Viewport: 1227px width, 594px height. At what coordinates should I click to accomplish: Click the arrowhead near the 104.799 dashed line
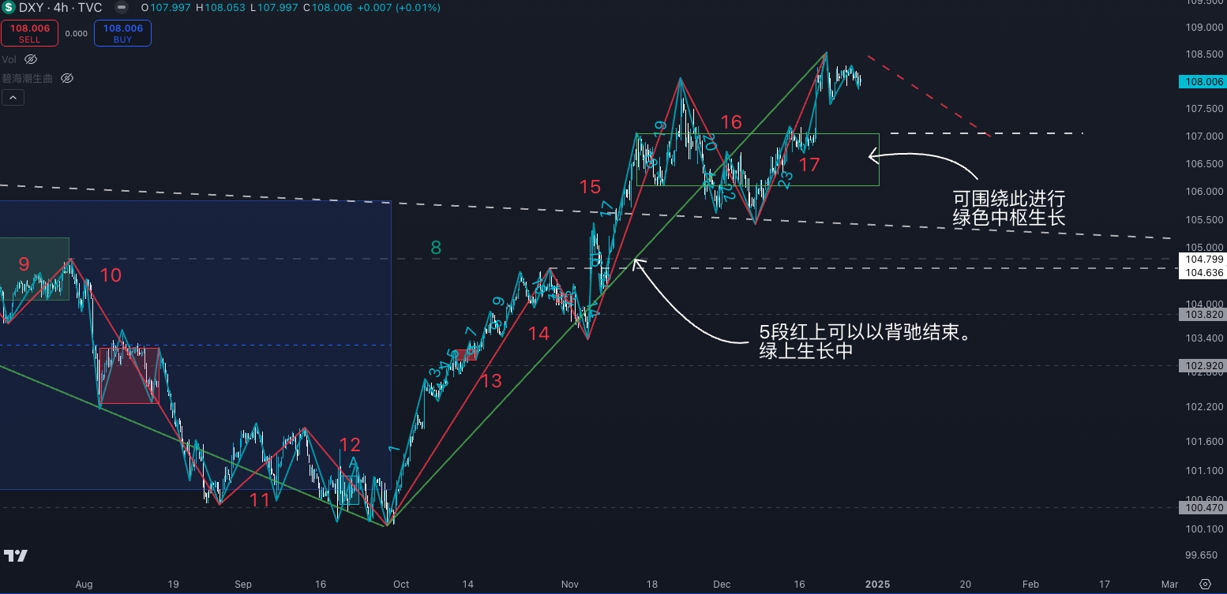click(637, 262)
